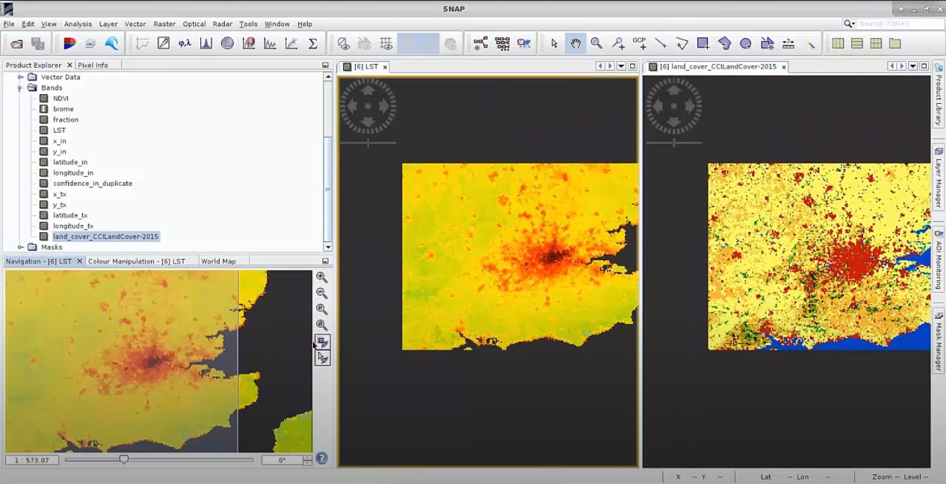Select the GCP placement tool
This screenshot has height=484, width=946.
click(x=639, y=44)
